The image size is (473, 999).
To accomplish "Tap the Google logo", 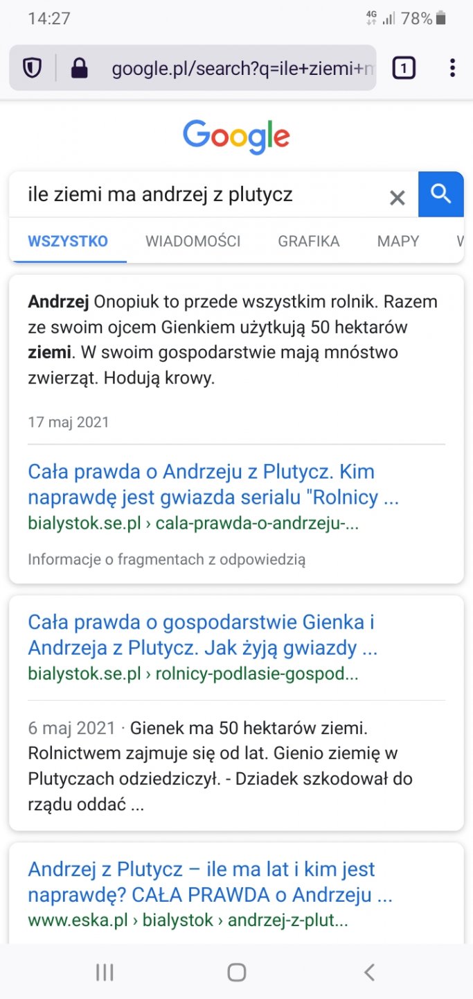I will (x=236, y=137).
